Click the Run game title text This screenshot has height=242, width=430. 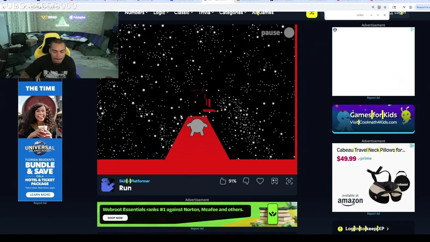pos(125,188)
